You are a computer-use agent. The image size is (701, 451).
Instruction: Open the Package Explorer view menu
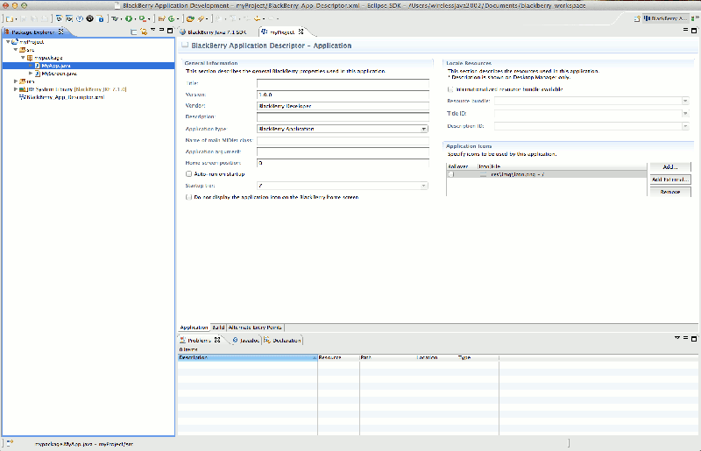pos(152,30)
